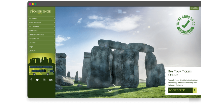The width and height of the screenshot is (201, 106).
Task: Click the green tour bus illustration
Action: tap(41, 70)
